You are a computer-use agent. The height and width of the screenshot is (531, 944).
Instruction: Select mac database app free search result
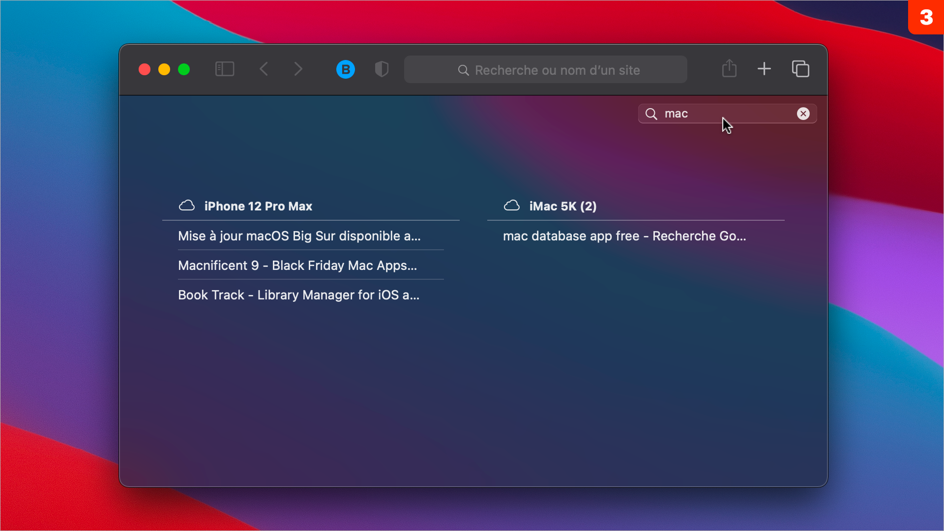click(x=625, y=236)
